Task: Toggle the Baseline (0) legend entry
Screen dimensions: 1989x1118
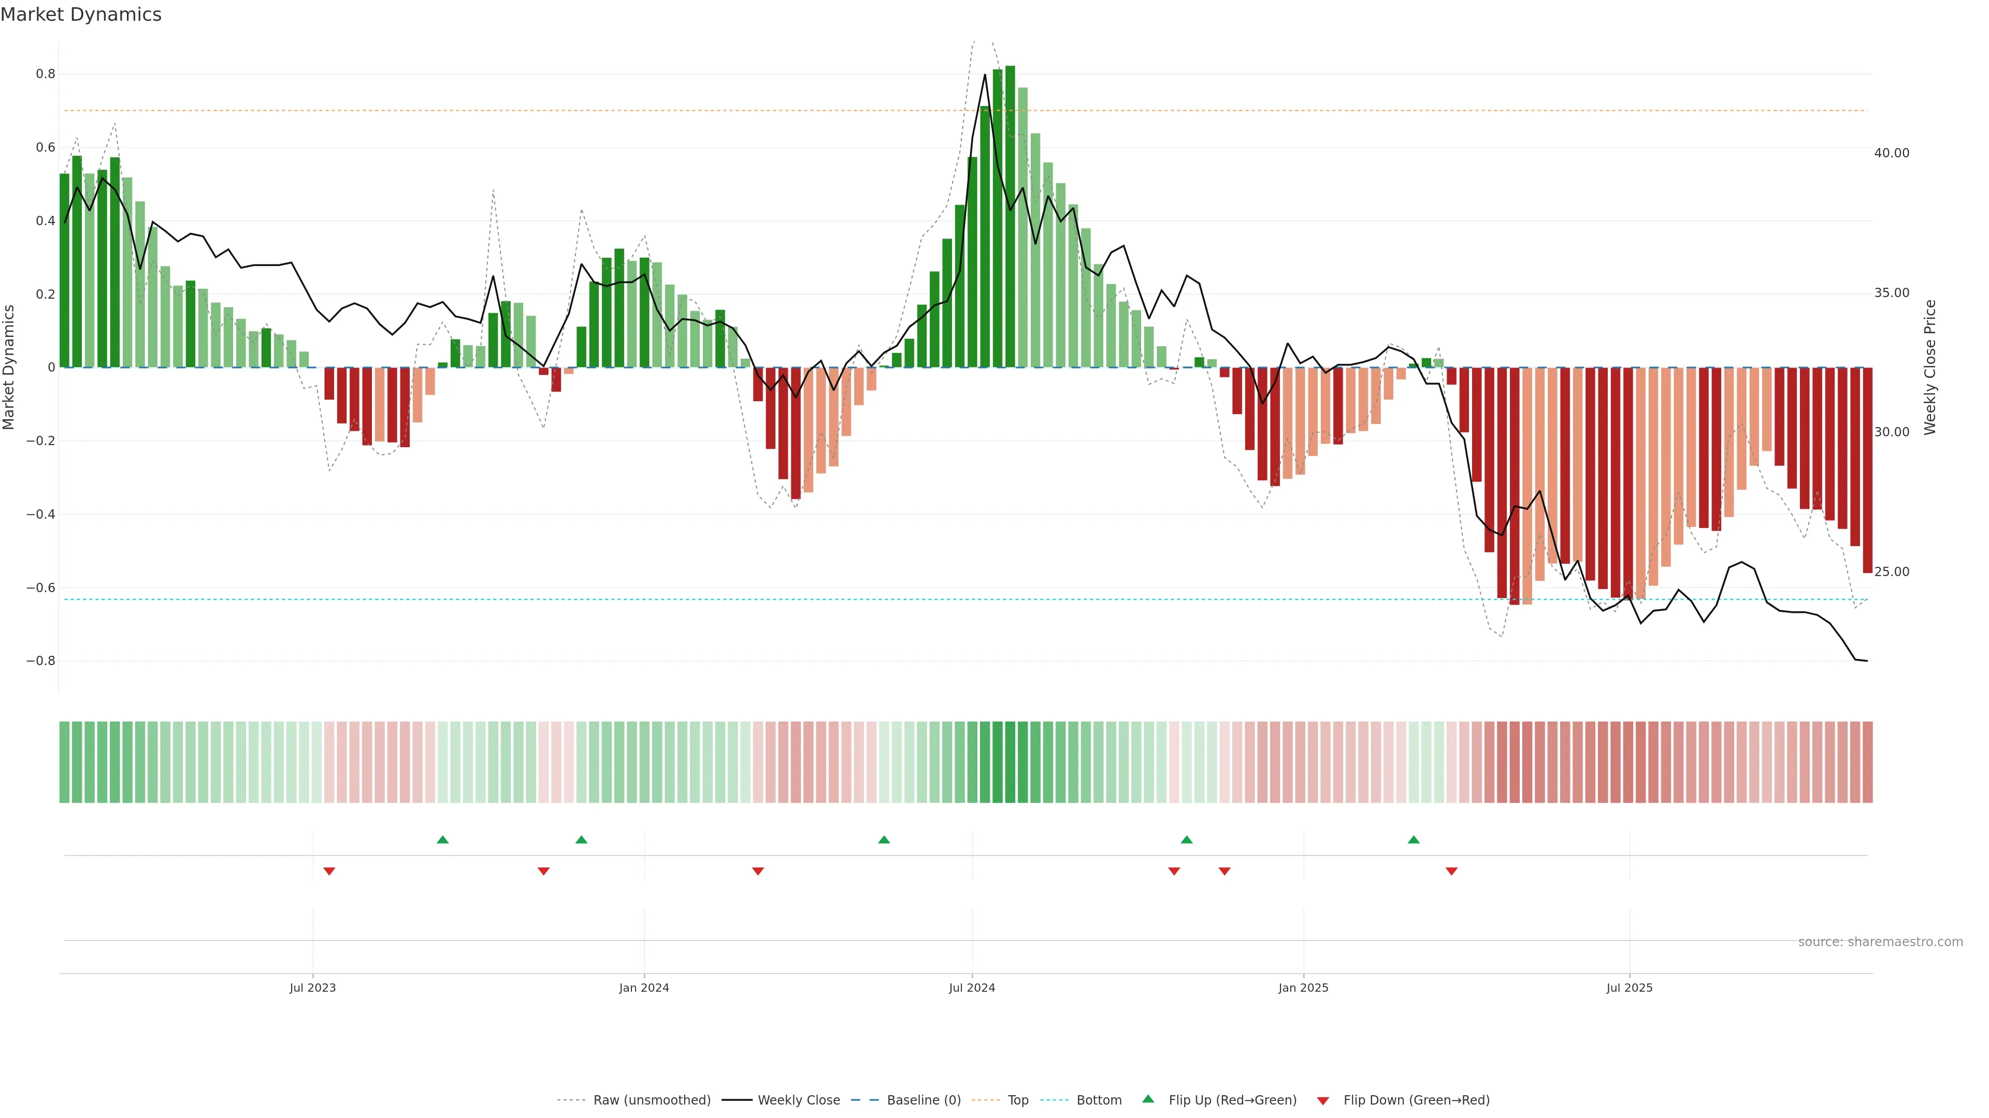Action: (924, 1100)
